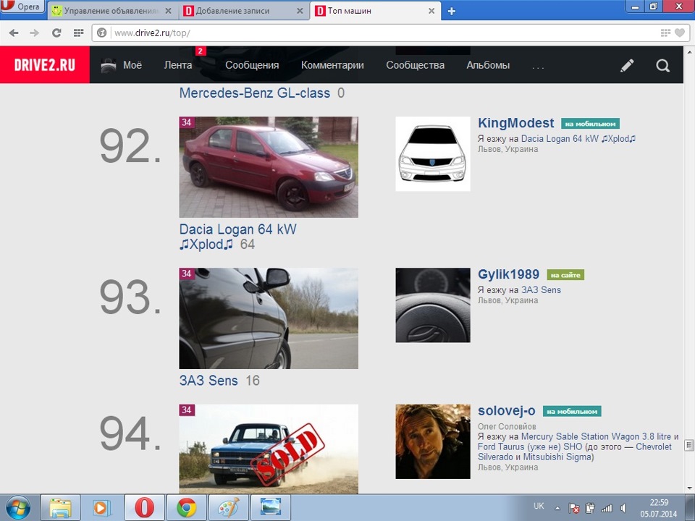695x521 pixels.
Task: Open Сообщения in the navigation bar
Action: click(252, 65)
